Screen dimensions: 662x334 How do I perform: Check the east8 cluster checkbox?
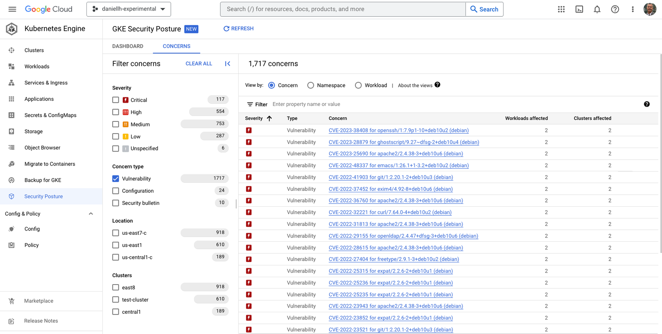click(116, 287)
